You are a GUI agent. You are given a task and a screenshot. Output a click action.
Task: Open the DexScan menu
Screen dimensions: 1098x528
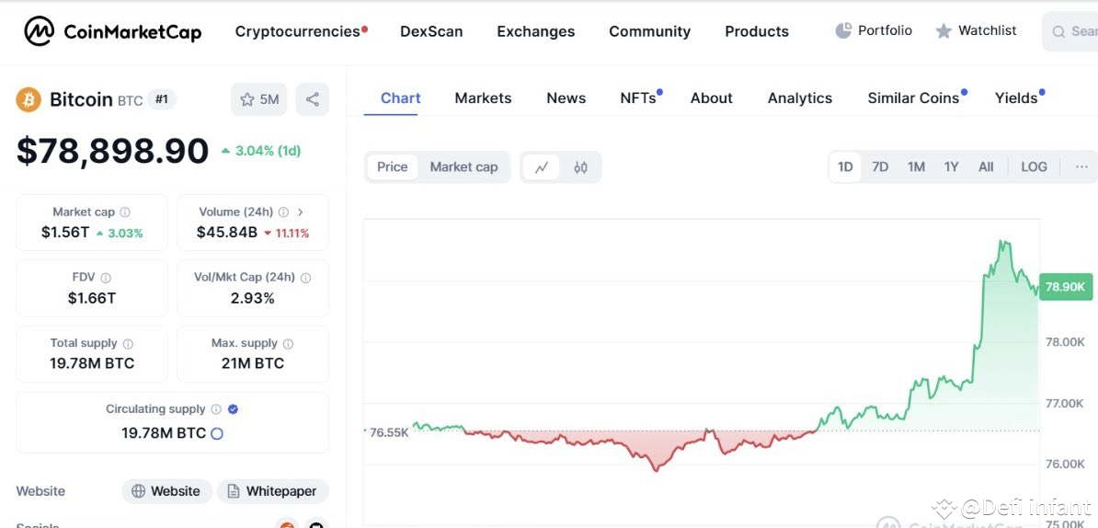click(x=431, y=31)
